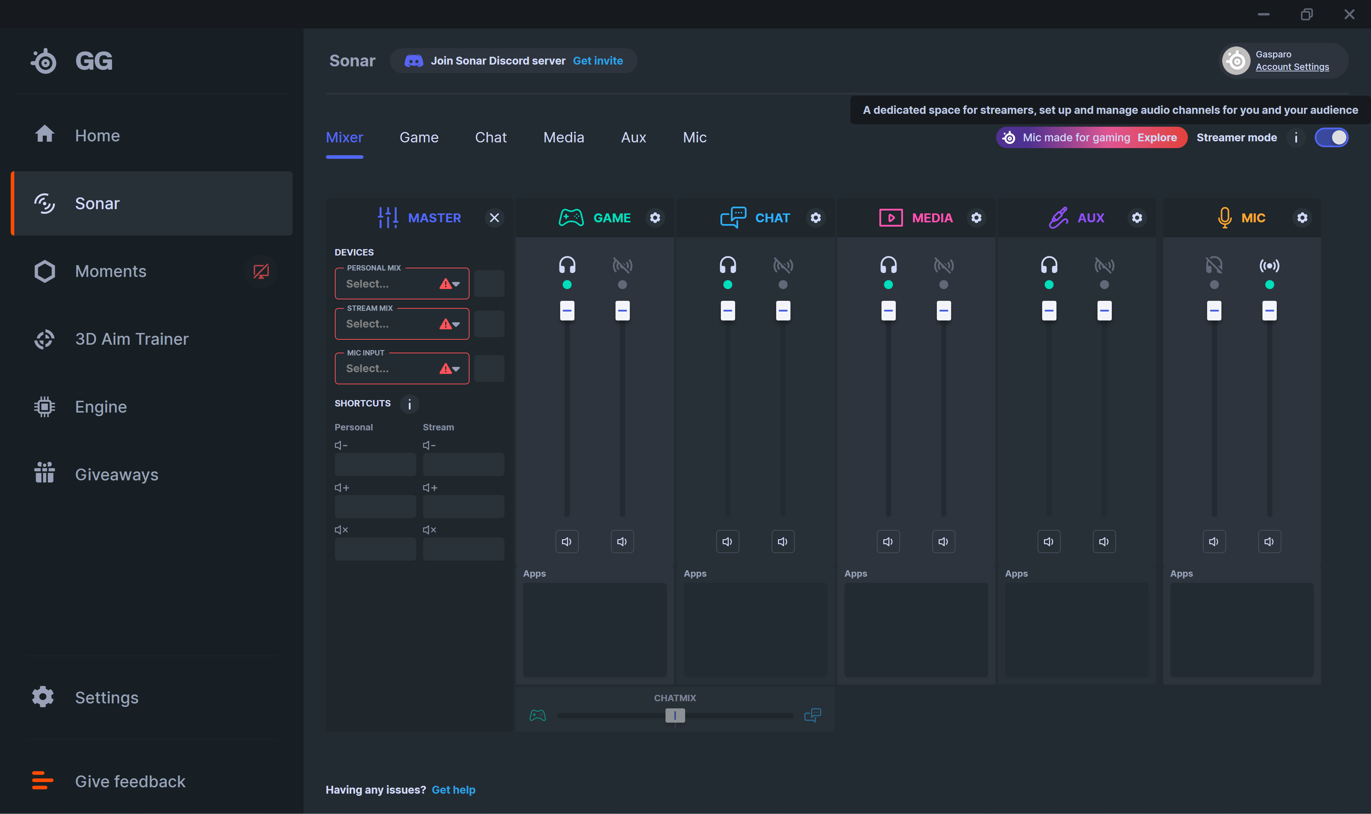Open Giveaways from sidebar
Screen dimensions: 1371x814
pos(152,475)
